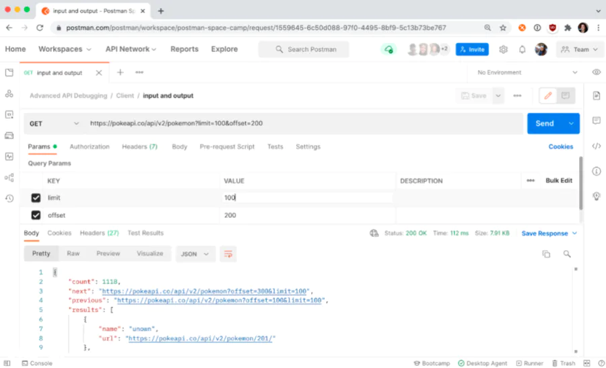Open notifications bell icon
606x368 pixels.
pyautogui.click(x=522, y=49)
